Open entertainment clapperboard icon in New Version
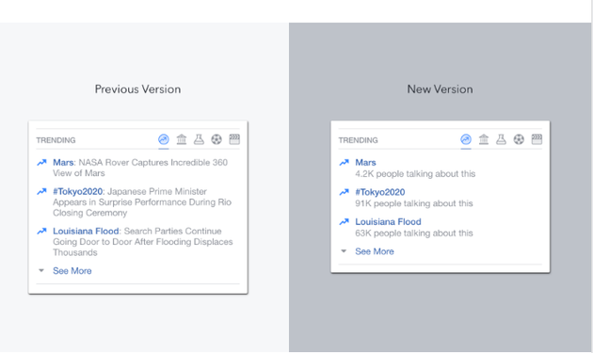Viewport: 593px width, 353px height. 537,139
